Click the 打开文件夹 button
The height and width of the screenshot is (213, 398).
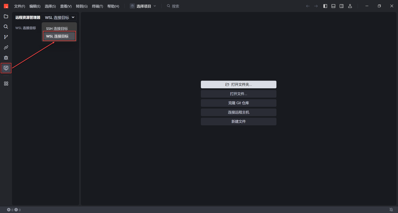[x=238, y=84]
